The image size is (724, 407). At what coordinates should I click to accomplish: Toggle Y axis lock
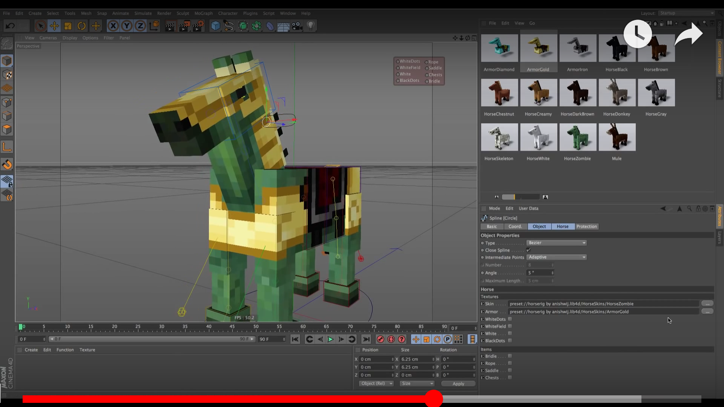click(x=127, y=26)
